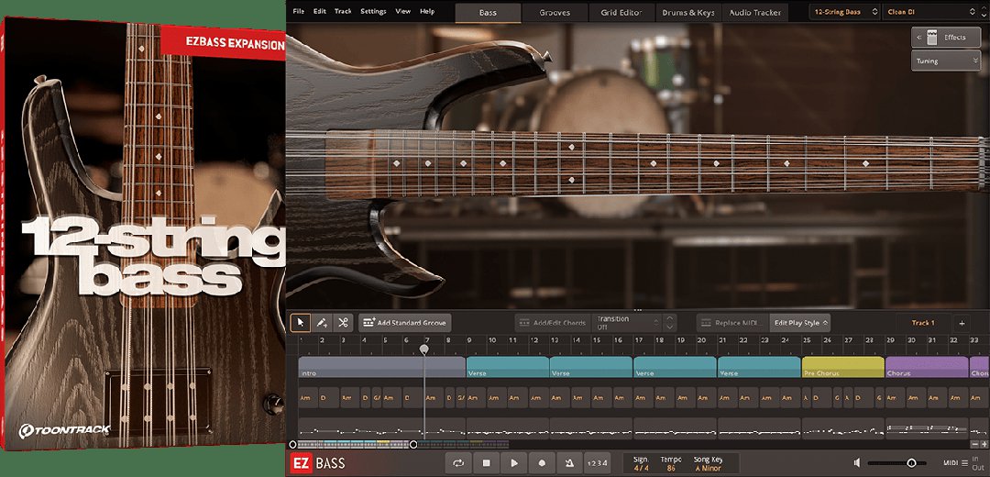
Task: Toggle the 1234 count-in
Action: [598, 464]
